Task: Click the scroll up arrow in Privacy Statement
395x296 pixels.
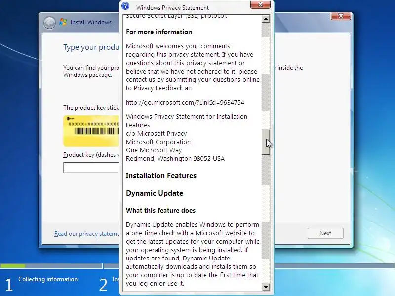Action: (266, 19)
